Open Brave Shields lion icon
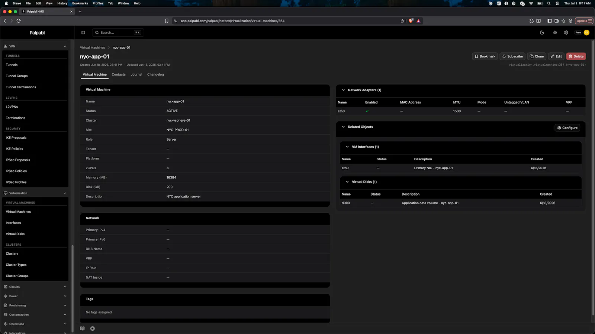 click(x=411, y=21)
